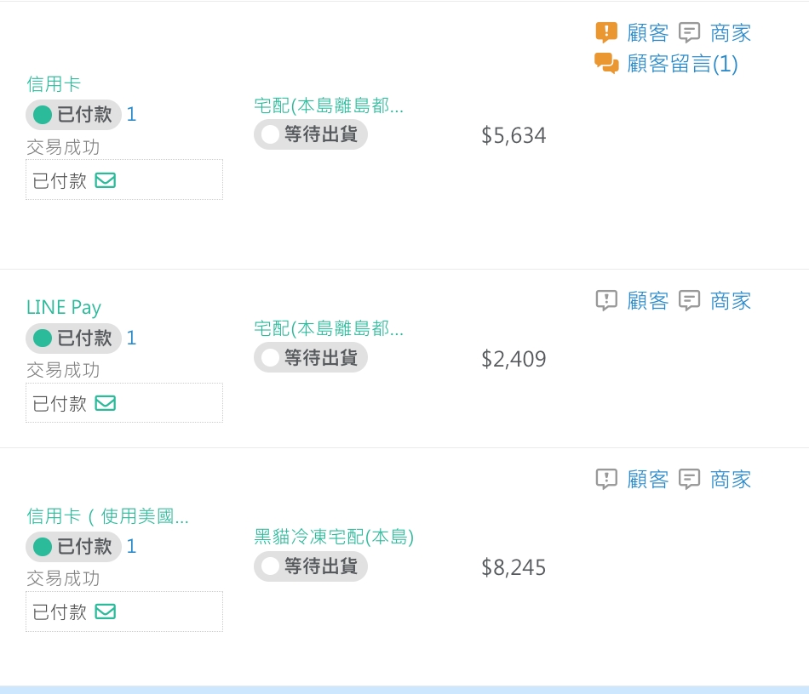Toggle 已付款 payment status on credit card order
809x694 pixels.
click(73, 115)
